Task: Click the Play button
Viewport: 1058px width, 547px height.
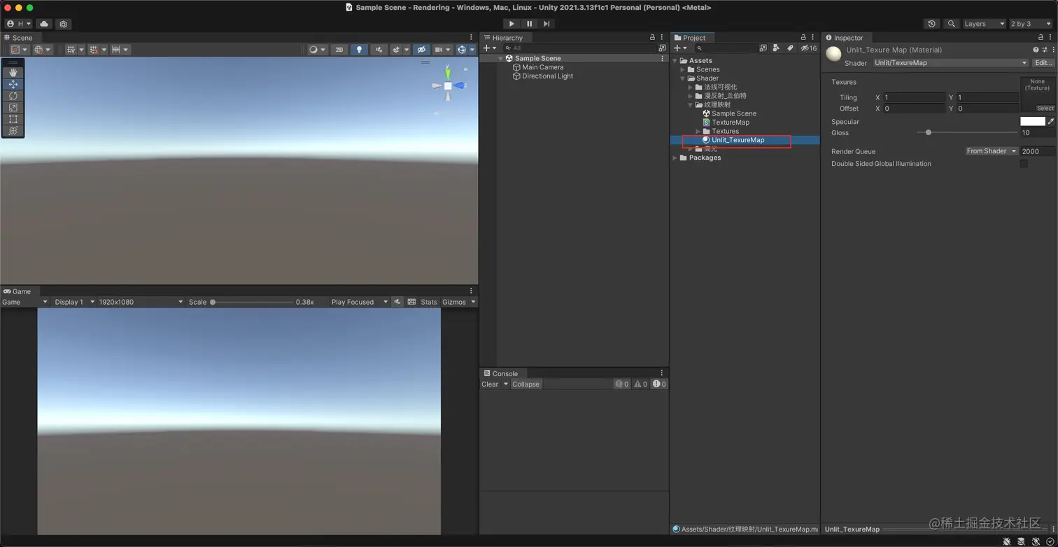Action: [x=512, y=23]
